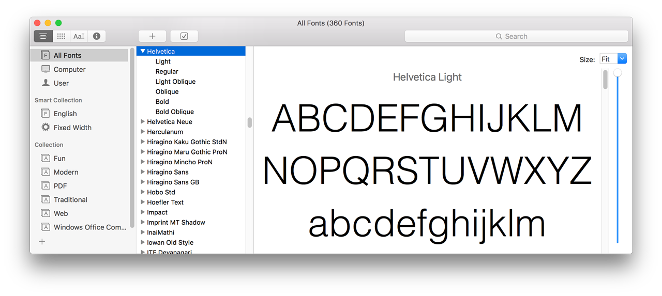Select Light Oblique typeface
This screenshot has width=662, height=296.
tap(175, 82)
